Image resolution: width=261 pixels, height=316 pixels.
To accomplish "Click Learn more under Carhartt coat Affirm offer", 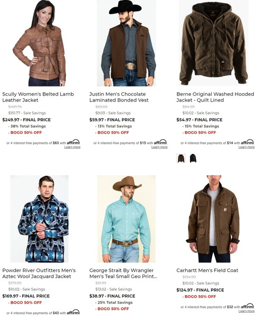I will tap(246, 311).
